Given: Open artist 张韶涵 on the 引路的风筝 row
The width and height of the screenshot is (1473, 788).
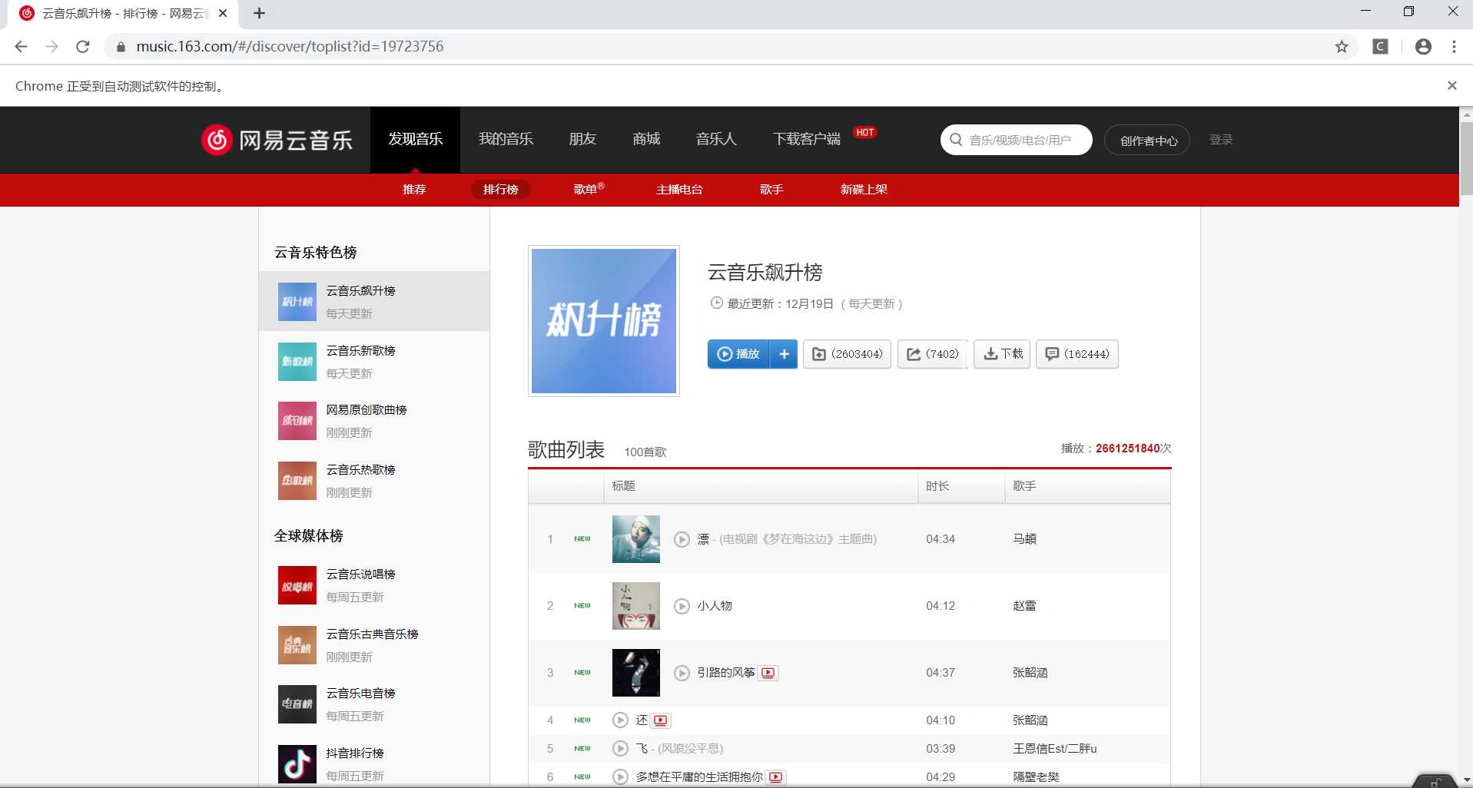Looking at the screenshot, I should click(x=1030, y=673).
